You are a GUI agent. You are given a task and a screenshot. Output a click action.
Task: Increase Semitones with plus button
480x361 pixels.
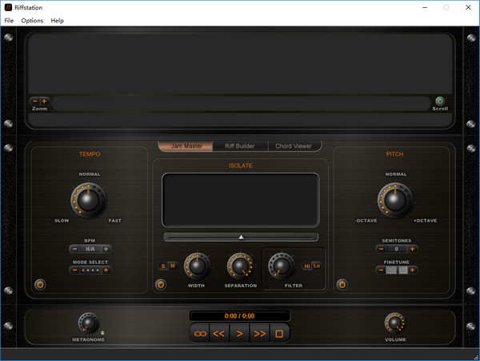click(x=412, y=249)
